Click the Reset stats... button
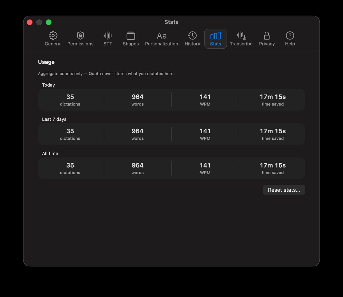Viewport: 343px width, 297px height. [x=284, y=190]
